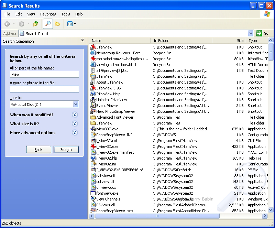Open the View menu
The width and height of the screenshot is (275, 228).
click(x=31, y=14)
